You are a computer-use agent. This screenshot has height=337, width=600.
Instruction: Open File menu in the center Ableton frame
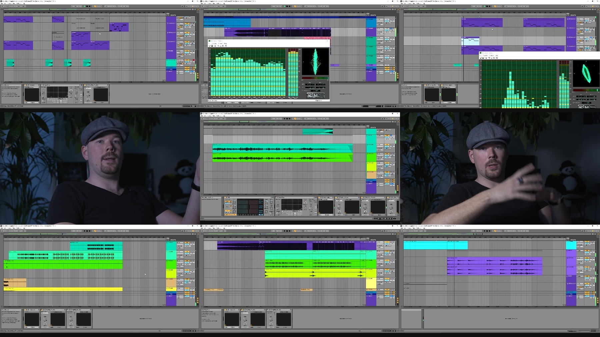pos(202,116)
